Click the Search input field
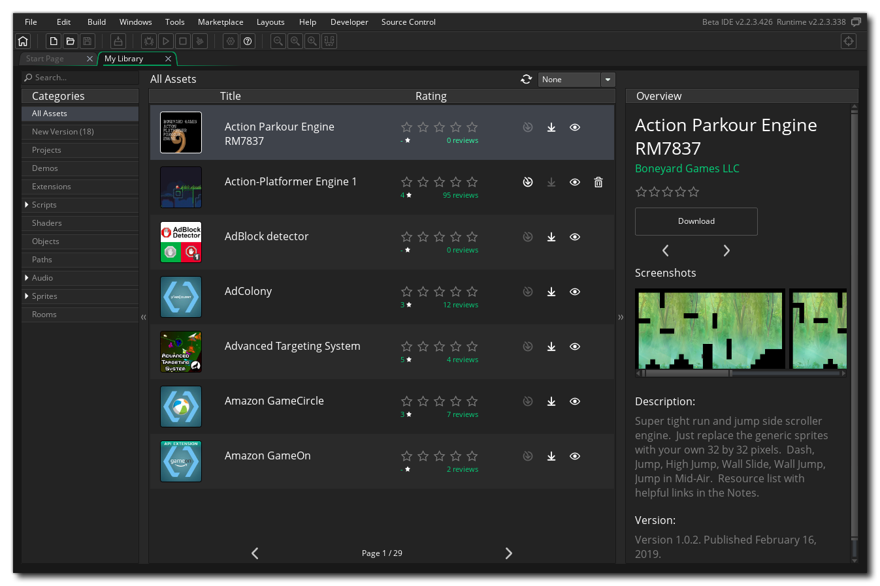Viewport: 880px width, 586px height. [x=80, y=78]
